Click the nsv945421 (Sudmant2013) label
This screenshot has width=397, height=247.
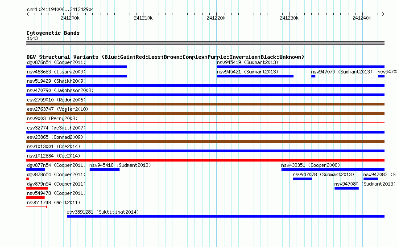(x=248, y=72)
